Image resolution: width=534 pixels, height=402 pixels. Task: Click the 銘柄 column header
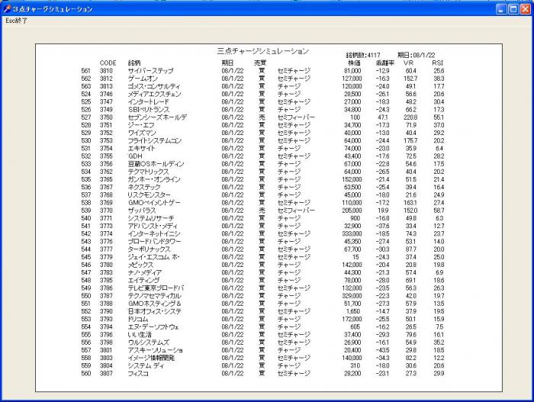[134, 63]
